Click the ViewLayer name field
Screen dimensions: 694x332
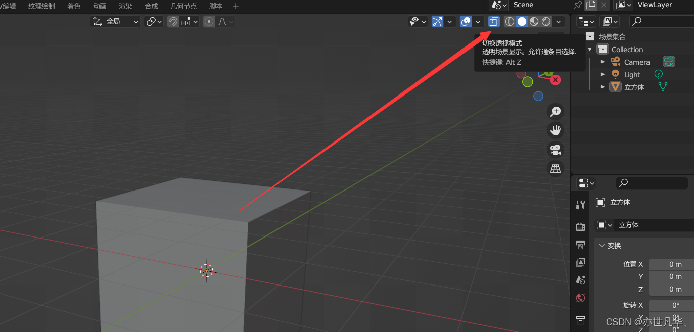pyautogui.click(x=664, y=5)
